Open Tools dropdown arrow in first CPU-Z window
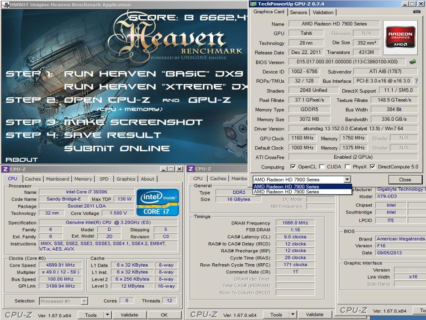This screenshot has width=426, height=320. [108, 315]
